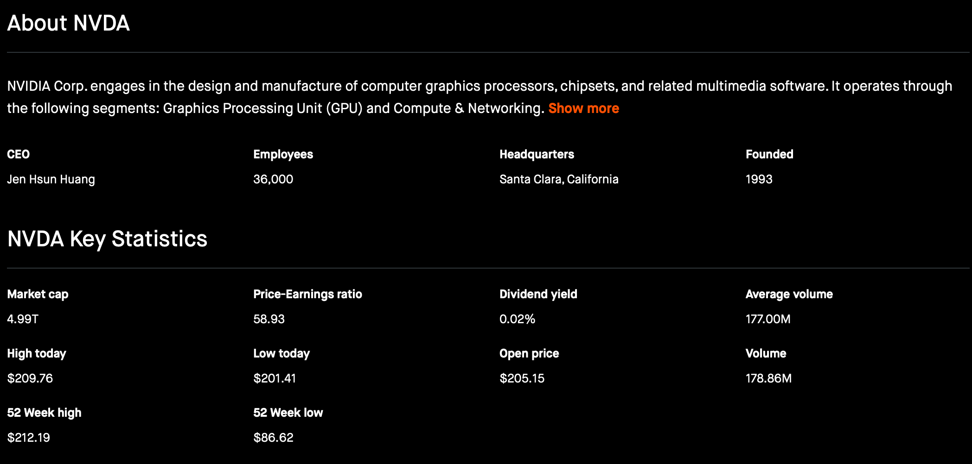Click the Show more link

[583, 108]
